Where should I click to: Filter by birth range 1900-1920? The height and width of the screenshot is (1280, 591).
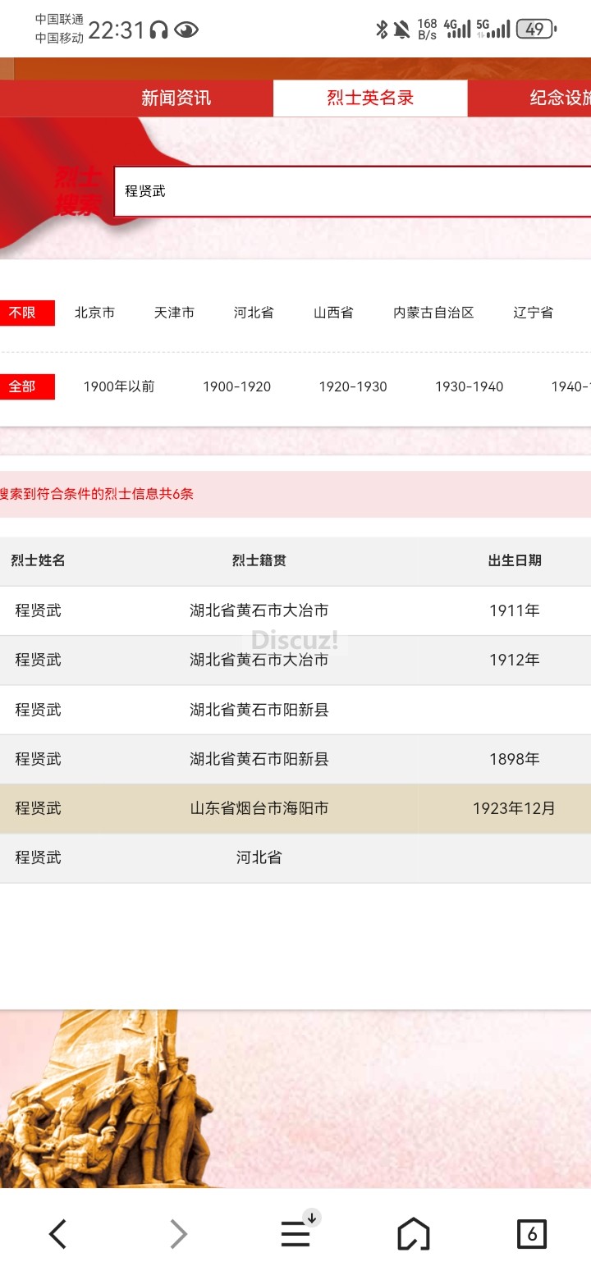236,386
